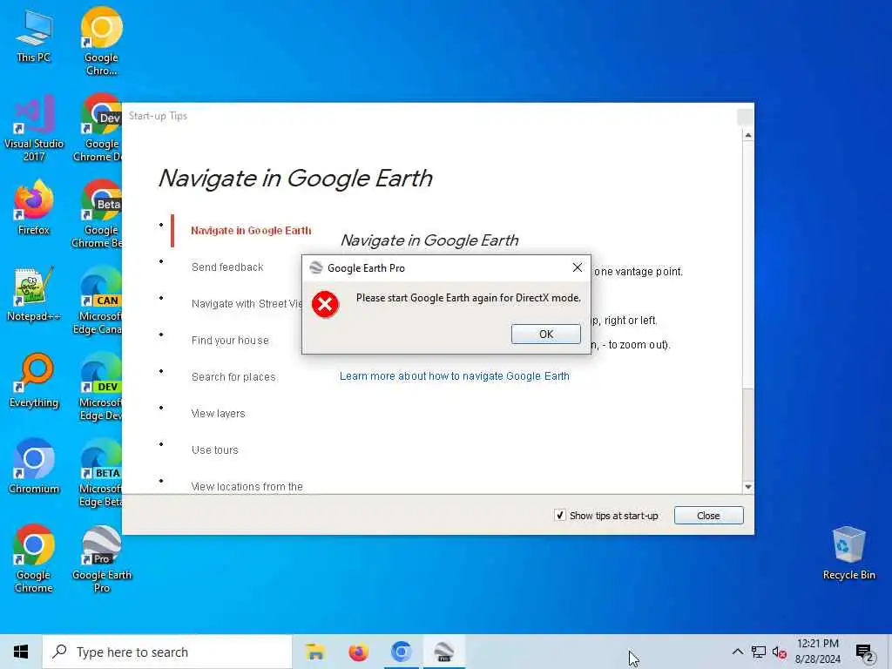Select Notepad++ desktop icon

pos(34,294)
